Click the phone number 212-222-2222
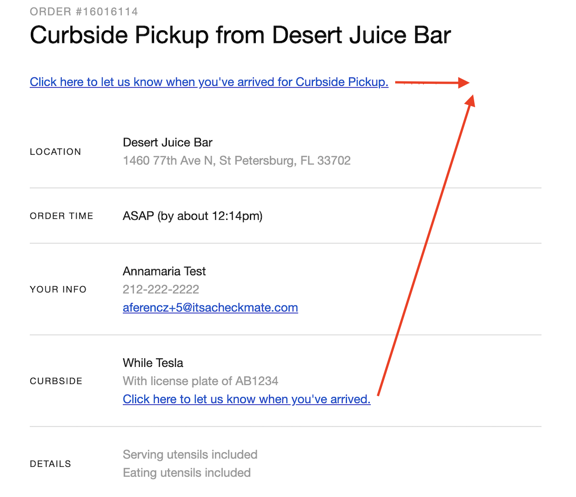The height and width of the screenshot is (497, 576). 161,289
